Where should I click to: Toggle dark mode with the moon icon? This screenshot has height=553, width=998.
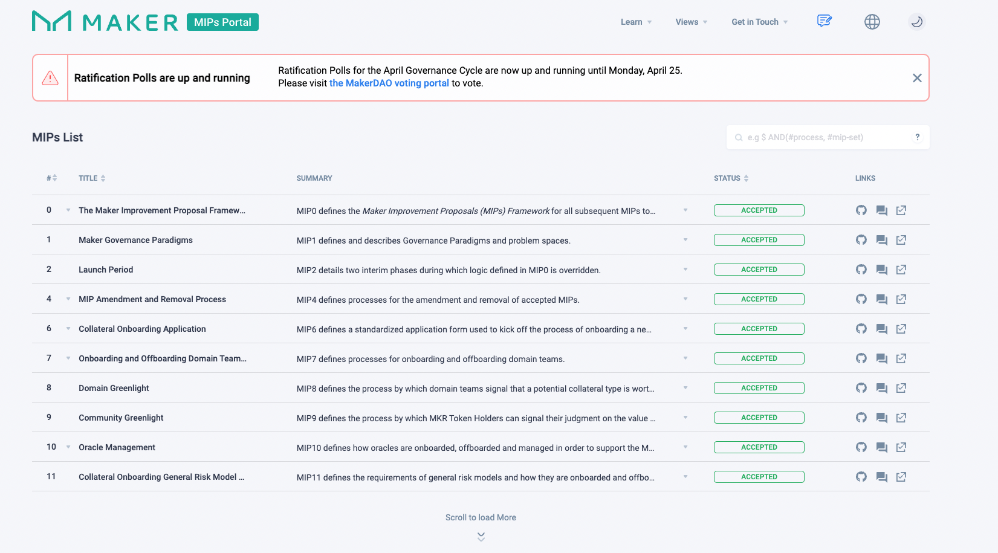click(x=917, y=22)
